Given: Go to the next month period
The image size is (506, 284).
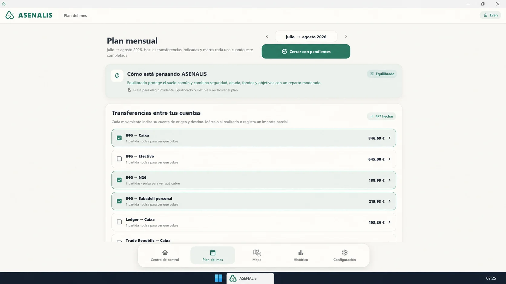Looking at the screenshot, I should [x=346, y=37].
